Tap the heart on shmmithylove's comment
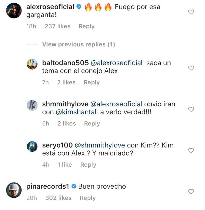This screenshot has width=205, height=210. pos(191,109)
